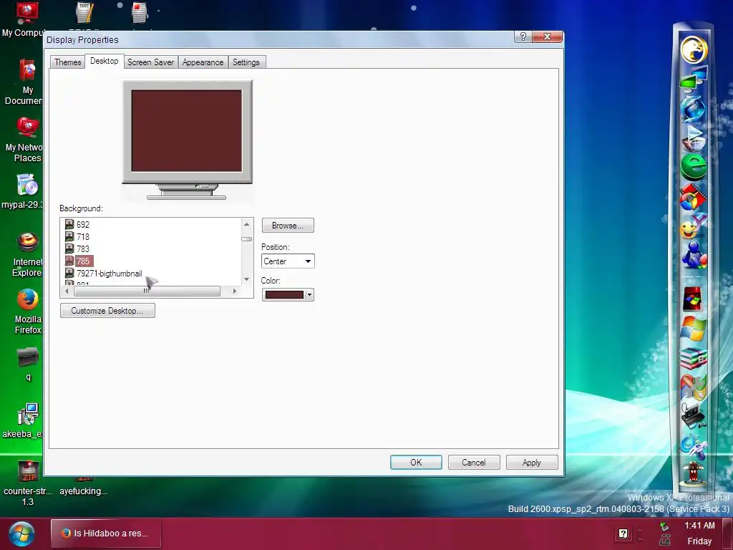The image size is (733, 550).
Task: Click the Windows Start orb
Action: tap(22, 534)
